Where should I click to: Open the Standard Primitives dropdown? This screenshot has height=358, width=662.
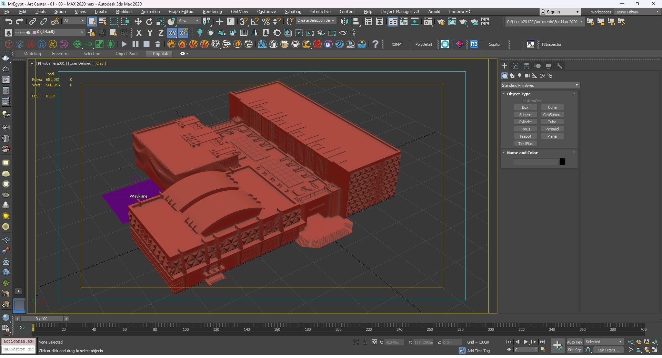click(540, 85)
